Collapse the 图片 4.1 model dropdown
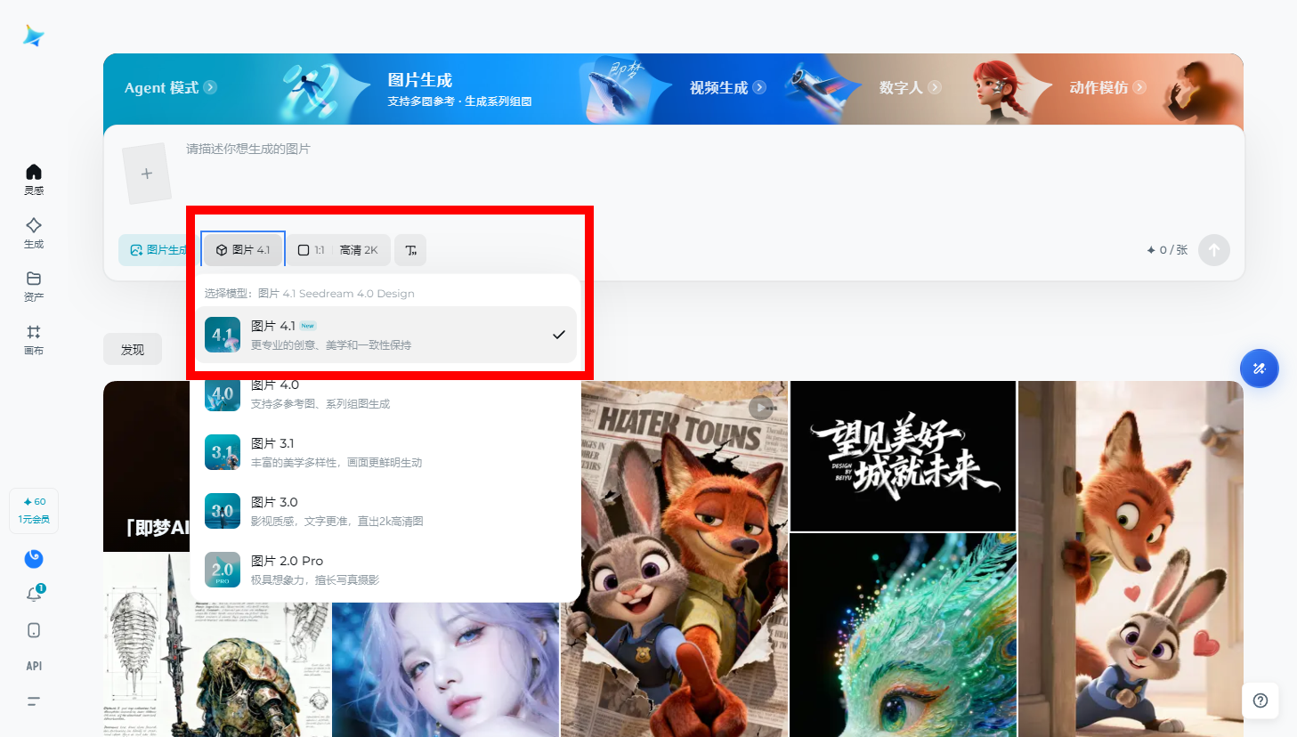 coord(243,250)
